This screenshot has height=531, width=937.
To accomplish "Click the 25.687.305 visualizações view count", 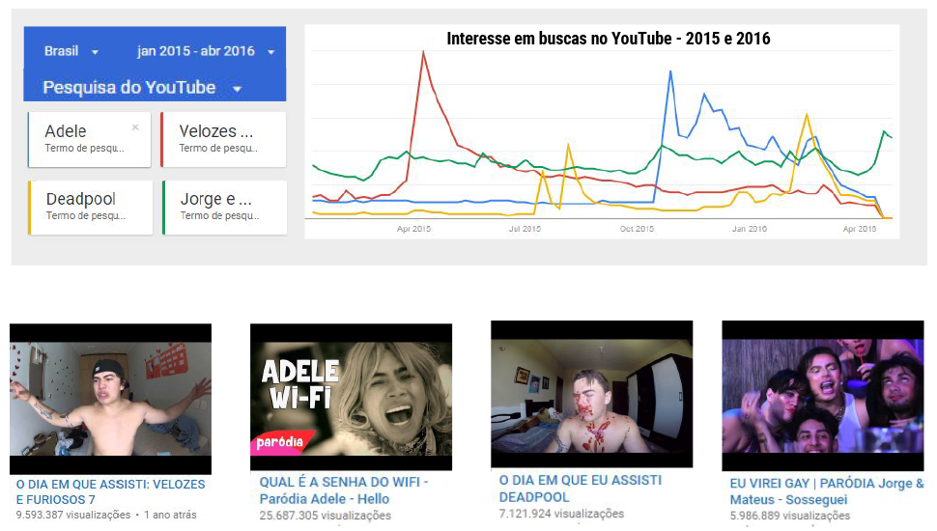I will point(326,516).
